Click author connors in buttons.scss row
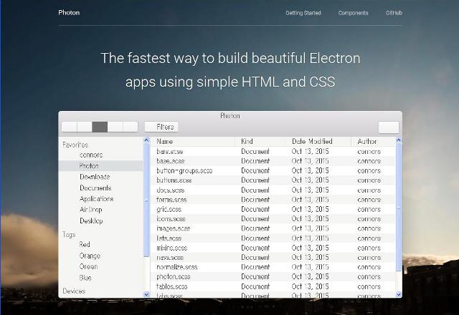Screen dimensions: 459x315 [x=369, y=180]
